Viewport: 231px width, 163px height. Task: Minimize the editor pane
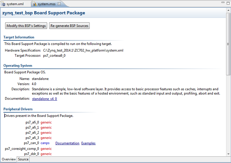pos(223,2)
